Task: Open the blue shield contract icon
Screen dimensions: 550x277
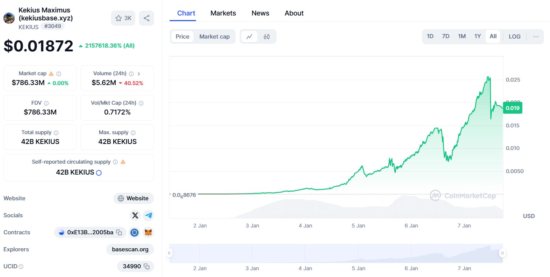Action: [134, 232]
